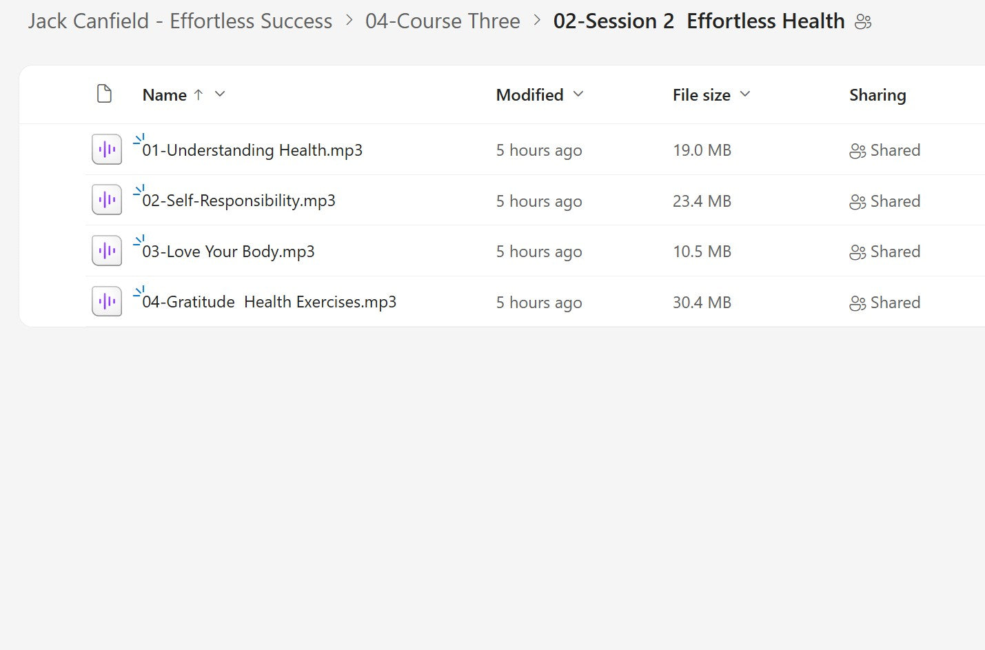Screen dimensions: 985x650
Task: Click the audio icon for 01-Understanding Health.mp3
Action: pyautogui.click(x=106, y=149)
